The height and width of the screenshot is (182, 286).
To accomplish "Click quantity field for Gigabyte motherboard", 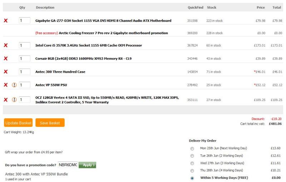I will (24, 20).
